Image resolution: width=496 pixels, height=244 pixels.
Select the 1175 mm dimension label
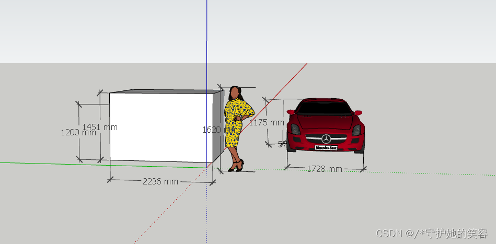pyautogui.click(x=267, y=122)
